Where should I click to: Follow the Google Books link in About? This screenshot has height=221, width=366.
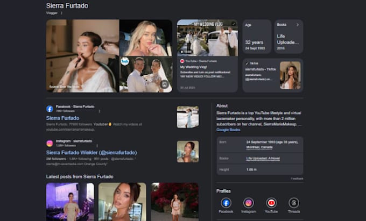pyautogui.click(x=228, y=130)
